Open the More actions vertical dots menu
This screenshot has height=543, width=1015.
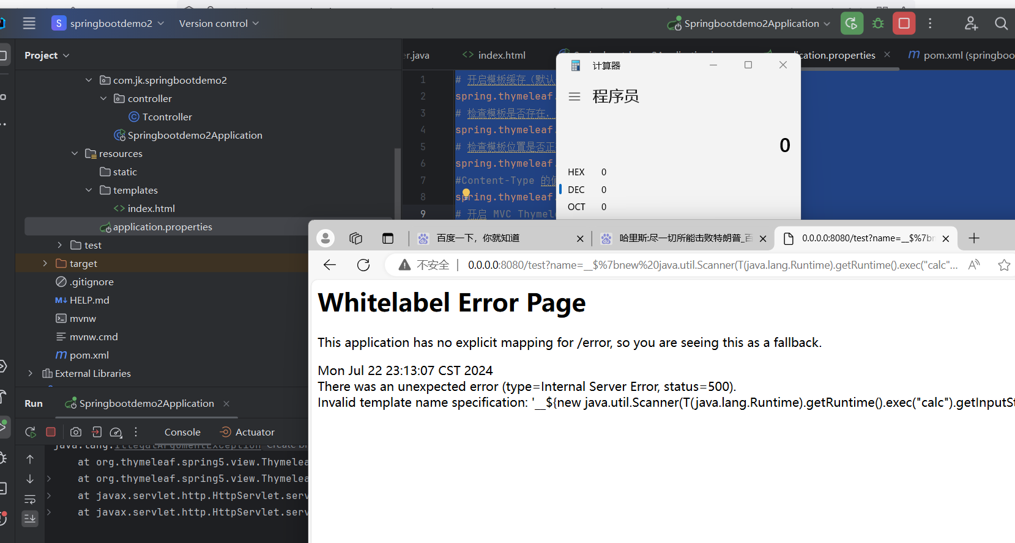(930, 23)
